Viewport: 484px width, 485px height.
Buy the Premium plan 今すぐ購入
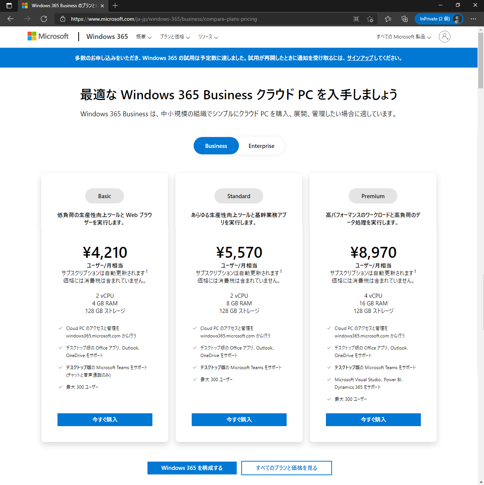click(373, 420)
